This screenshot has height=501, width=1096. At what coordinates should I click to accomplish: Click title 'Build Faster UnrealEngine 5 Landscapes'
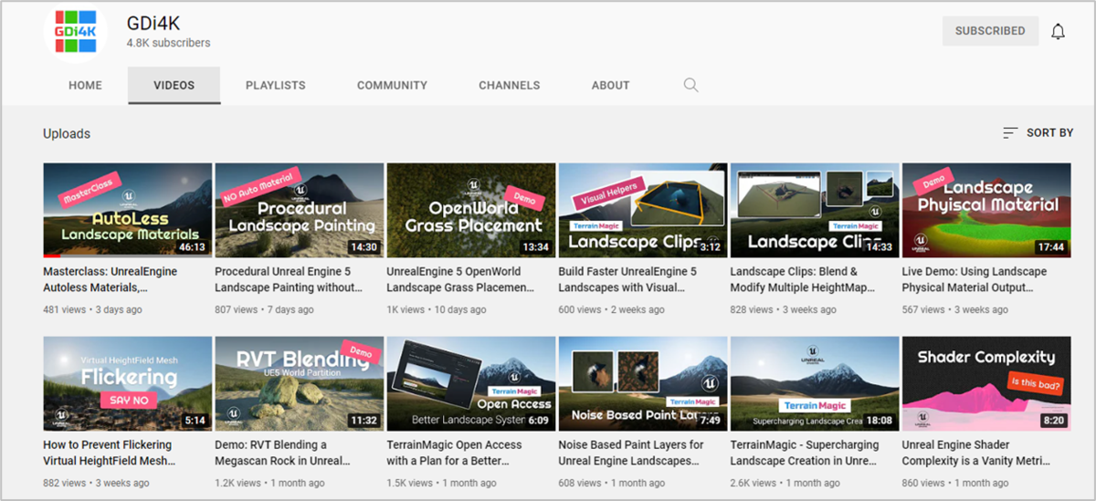628,279
